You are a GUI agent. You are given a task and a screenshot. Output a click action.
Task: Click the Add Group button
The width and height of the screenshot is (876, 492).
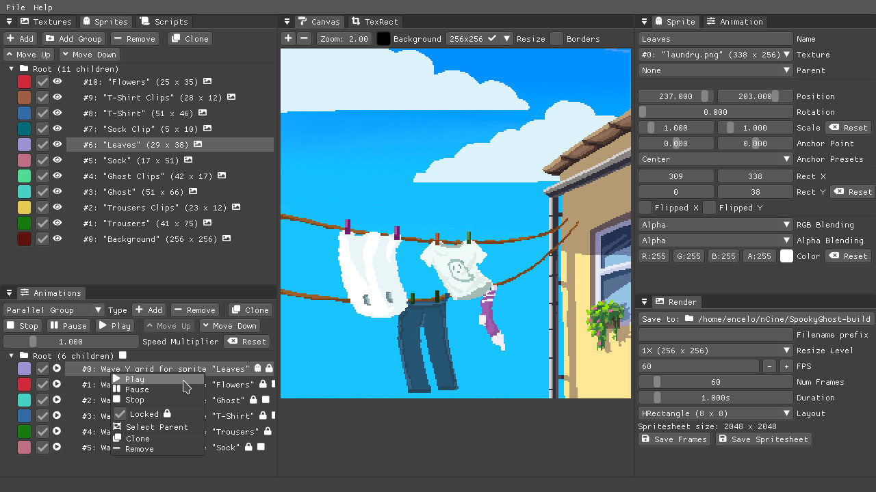[x=74, y=39]
